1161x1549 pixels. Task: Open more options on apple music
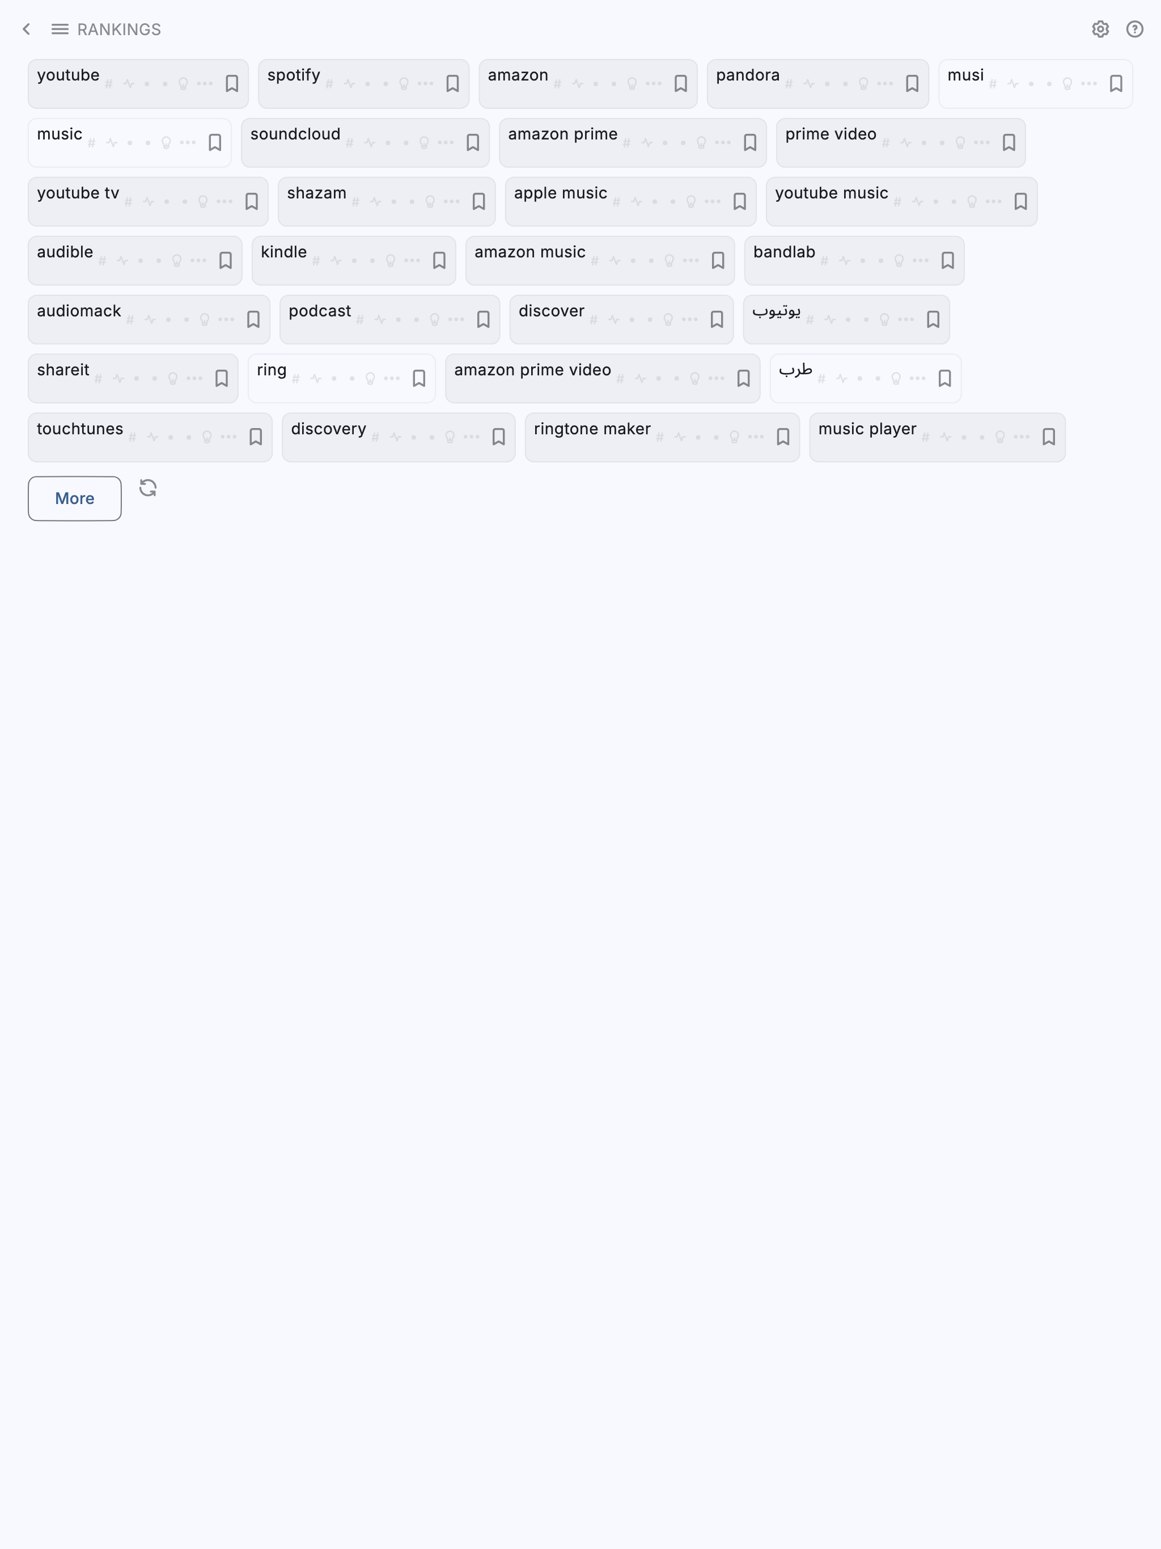coord(713,202)
